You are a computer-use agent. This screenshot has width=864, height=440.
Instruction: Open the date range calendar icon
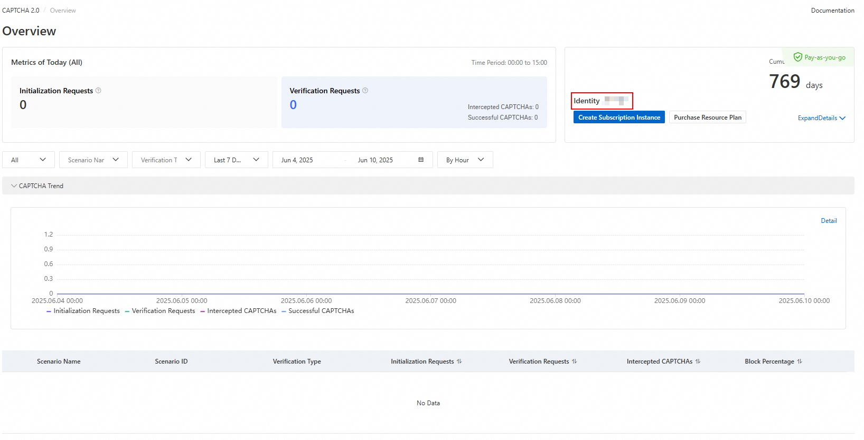pos(421,160)
